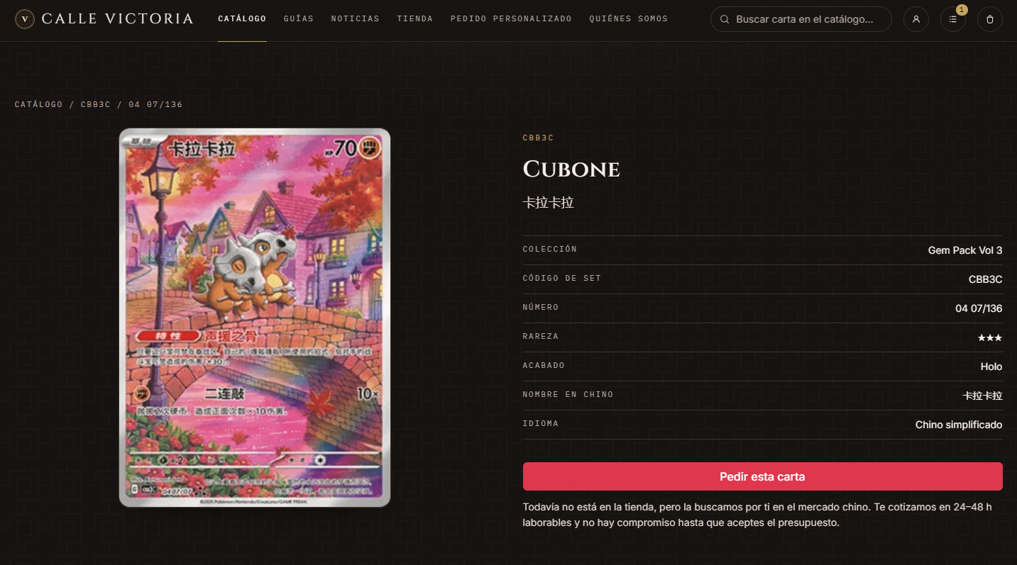Screen dimensions: 1017x565
Task: Open the user account icon
Action: point(916,19)
